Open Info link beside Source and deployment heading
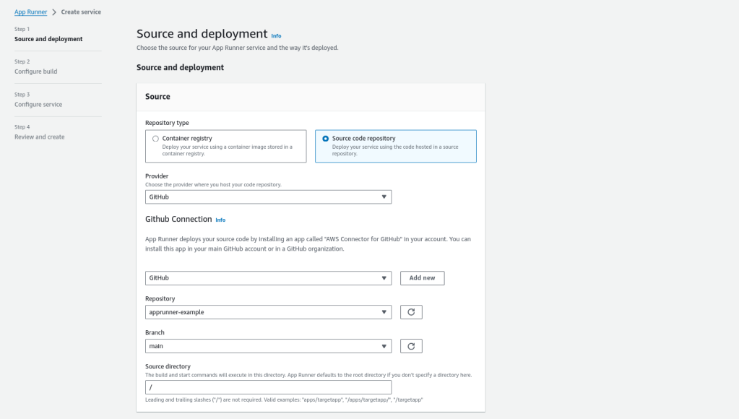 [276, 35]
